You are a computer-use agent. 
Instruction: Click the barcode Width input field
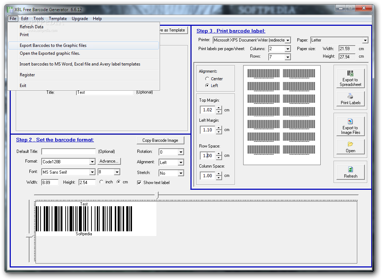(50, 183)
